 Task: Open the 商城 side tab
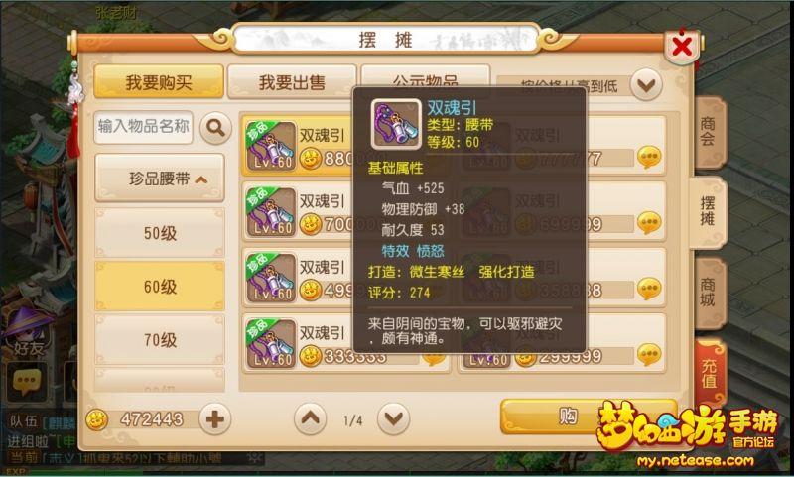(x=709, y=293)
